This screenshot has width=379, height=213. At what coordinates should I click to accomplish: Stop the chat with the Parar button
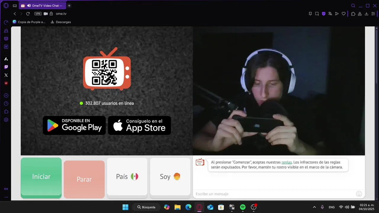[x=84, y=179]
